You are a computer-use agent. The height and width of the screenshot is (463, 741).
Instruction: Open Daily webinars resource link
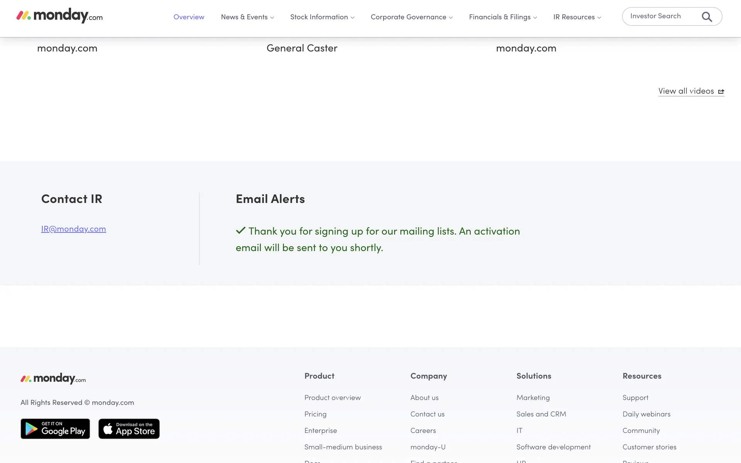(646, 414)
